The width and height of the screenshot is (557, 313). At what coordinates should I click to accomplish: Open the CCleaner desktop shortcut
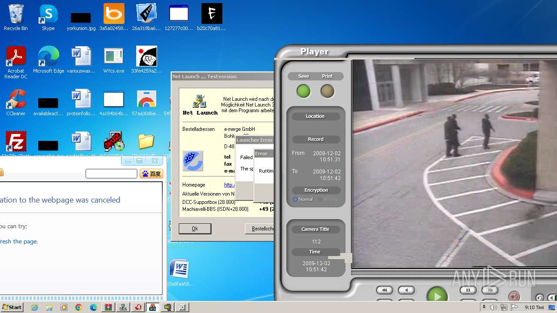coord(16,103)
